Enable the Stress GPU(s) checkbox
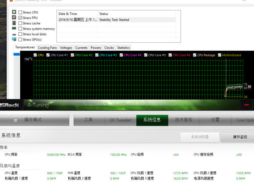 [20, 39]
